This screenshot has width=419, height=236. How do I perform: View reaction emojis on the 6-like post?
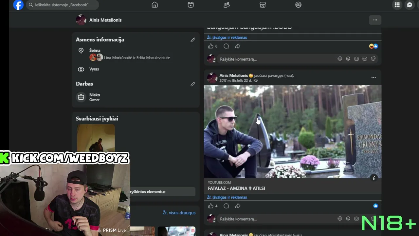(373, 46)
